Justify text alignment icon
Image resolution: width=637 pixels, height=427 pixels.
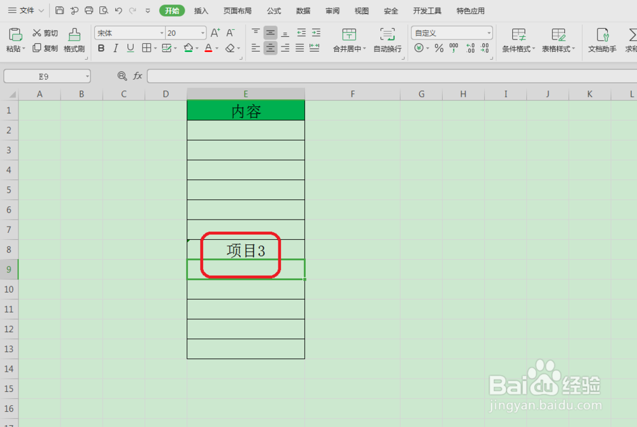tap(300, 48)
